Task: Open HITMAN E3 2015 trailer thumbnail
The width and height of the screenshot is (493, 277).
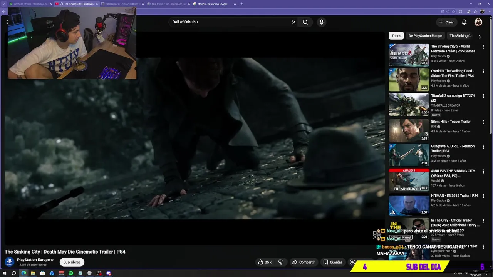Action: click(409, 204)
